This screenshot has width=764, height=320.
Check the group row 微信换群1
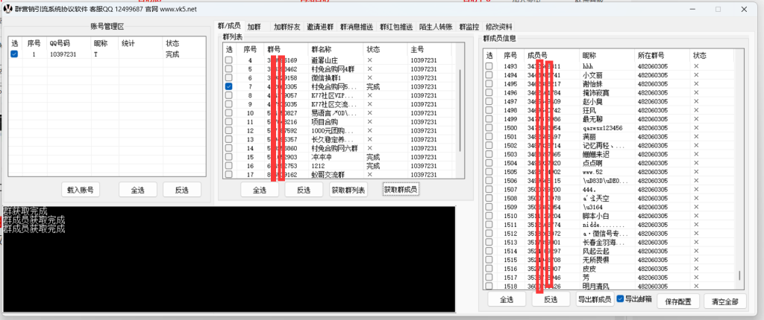coord(228,78)
